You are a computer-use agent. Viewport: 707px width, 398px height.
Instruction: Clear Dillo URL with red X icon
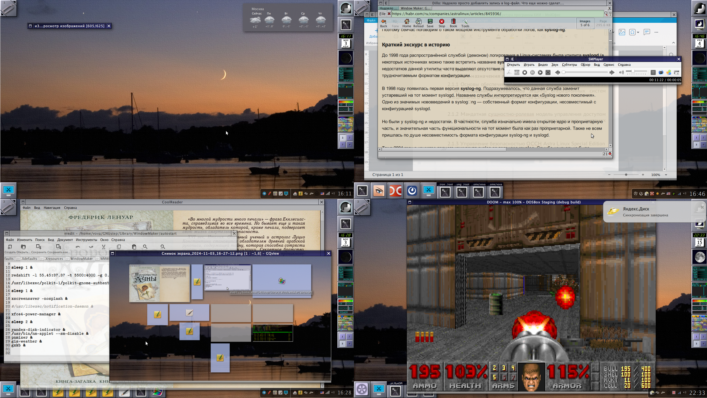click(389, 14)
